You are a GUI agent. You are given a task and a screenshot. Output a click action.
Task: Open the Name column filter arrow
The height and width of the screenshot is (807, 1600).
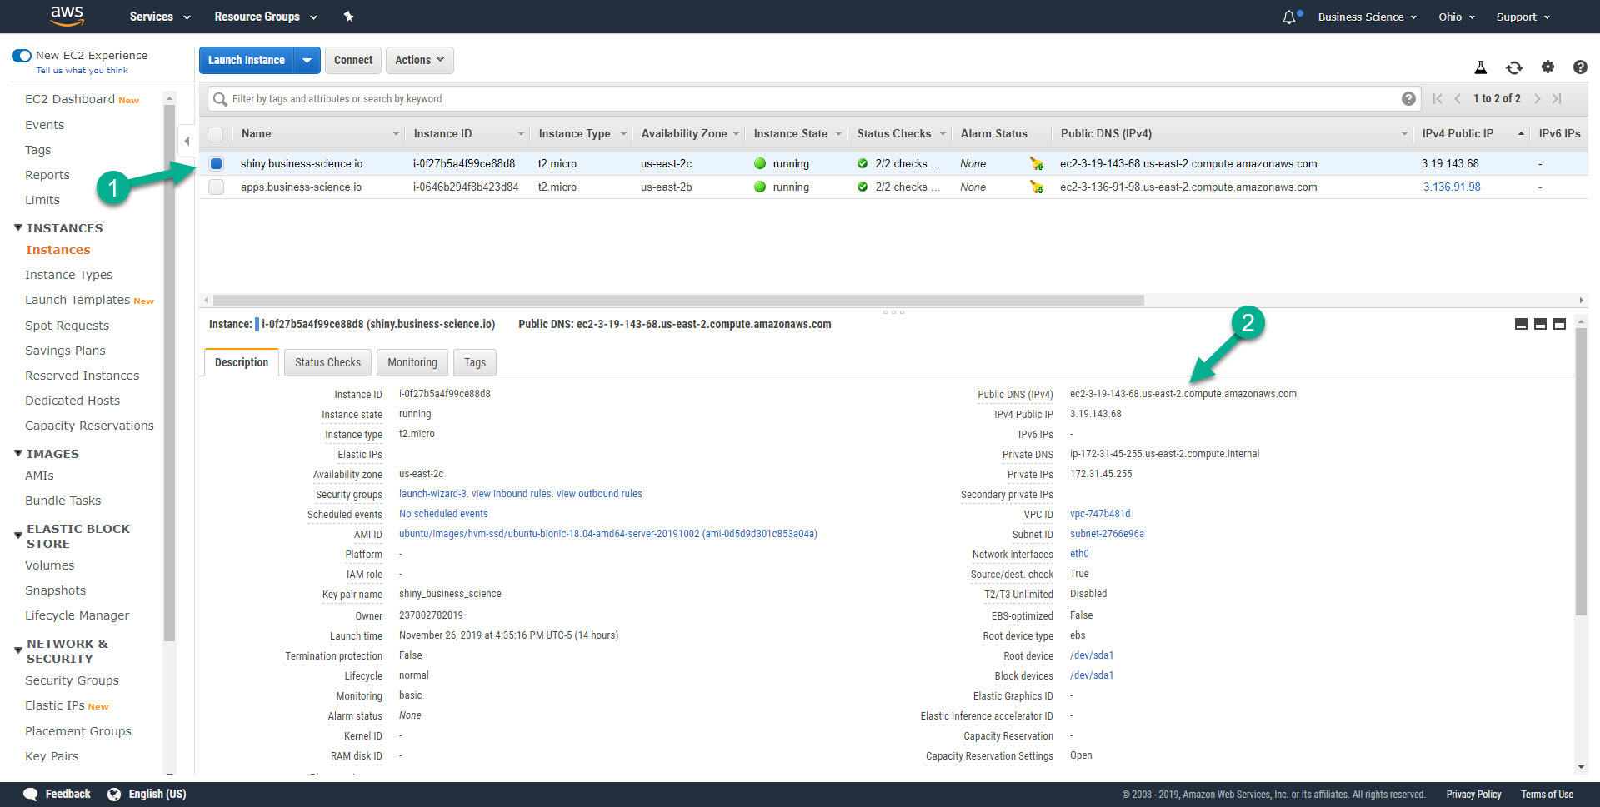[x=396, y=134]
